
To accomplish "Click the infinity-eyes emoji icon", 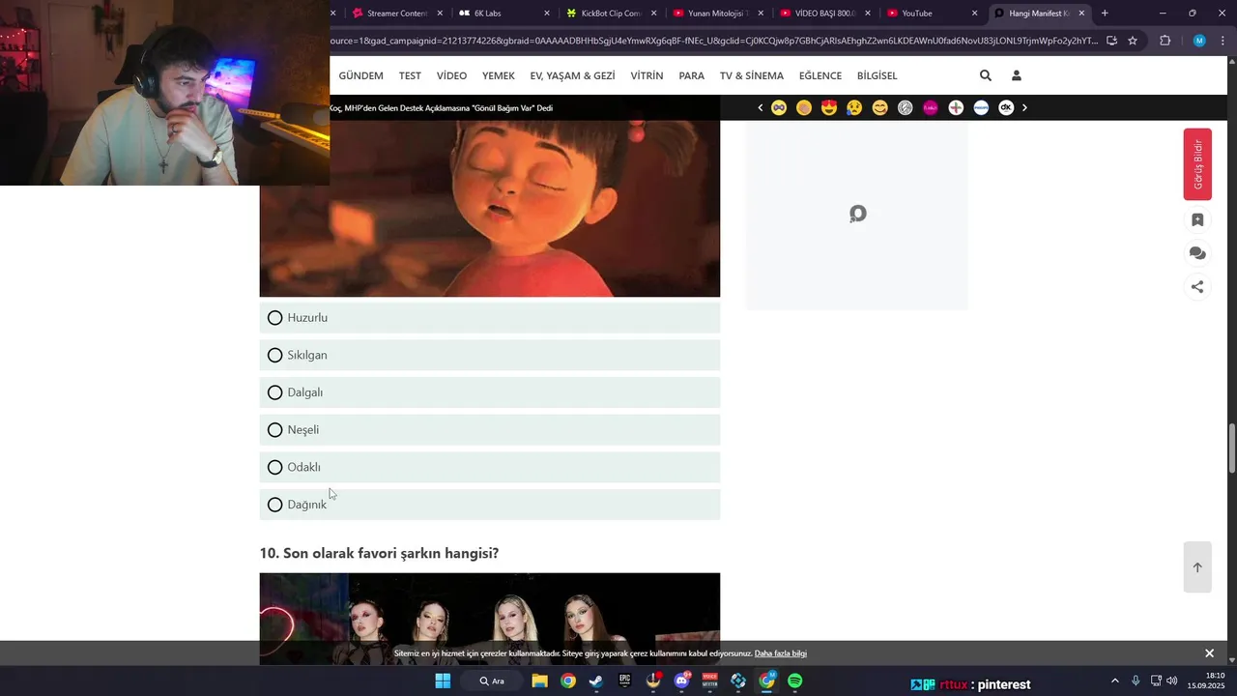I will [779, 107].
